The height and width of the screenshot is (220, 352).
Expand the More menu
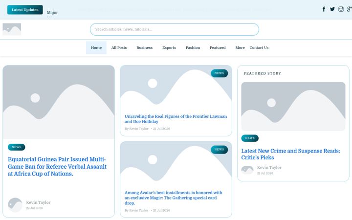(x=240, y=48)
